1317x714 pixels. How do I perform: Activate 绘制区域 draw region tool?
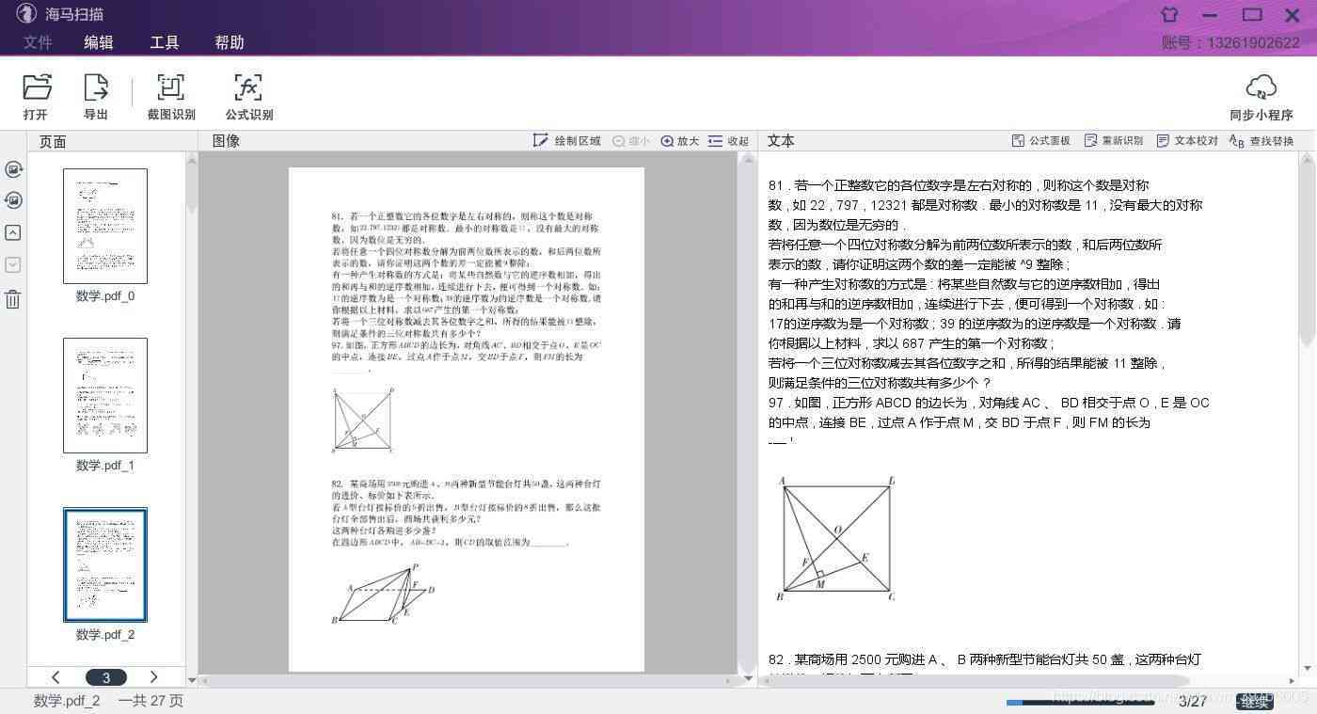coord(566,141)
